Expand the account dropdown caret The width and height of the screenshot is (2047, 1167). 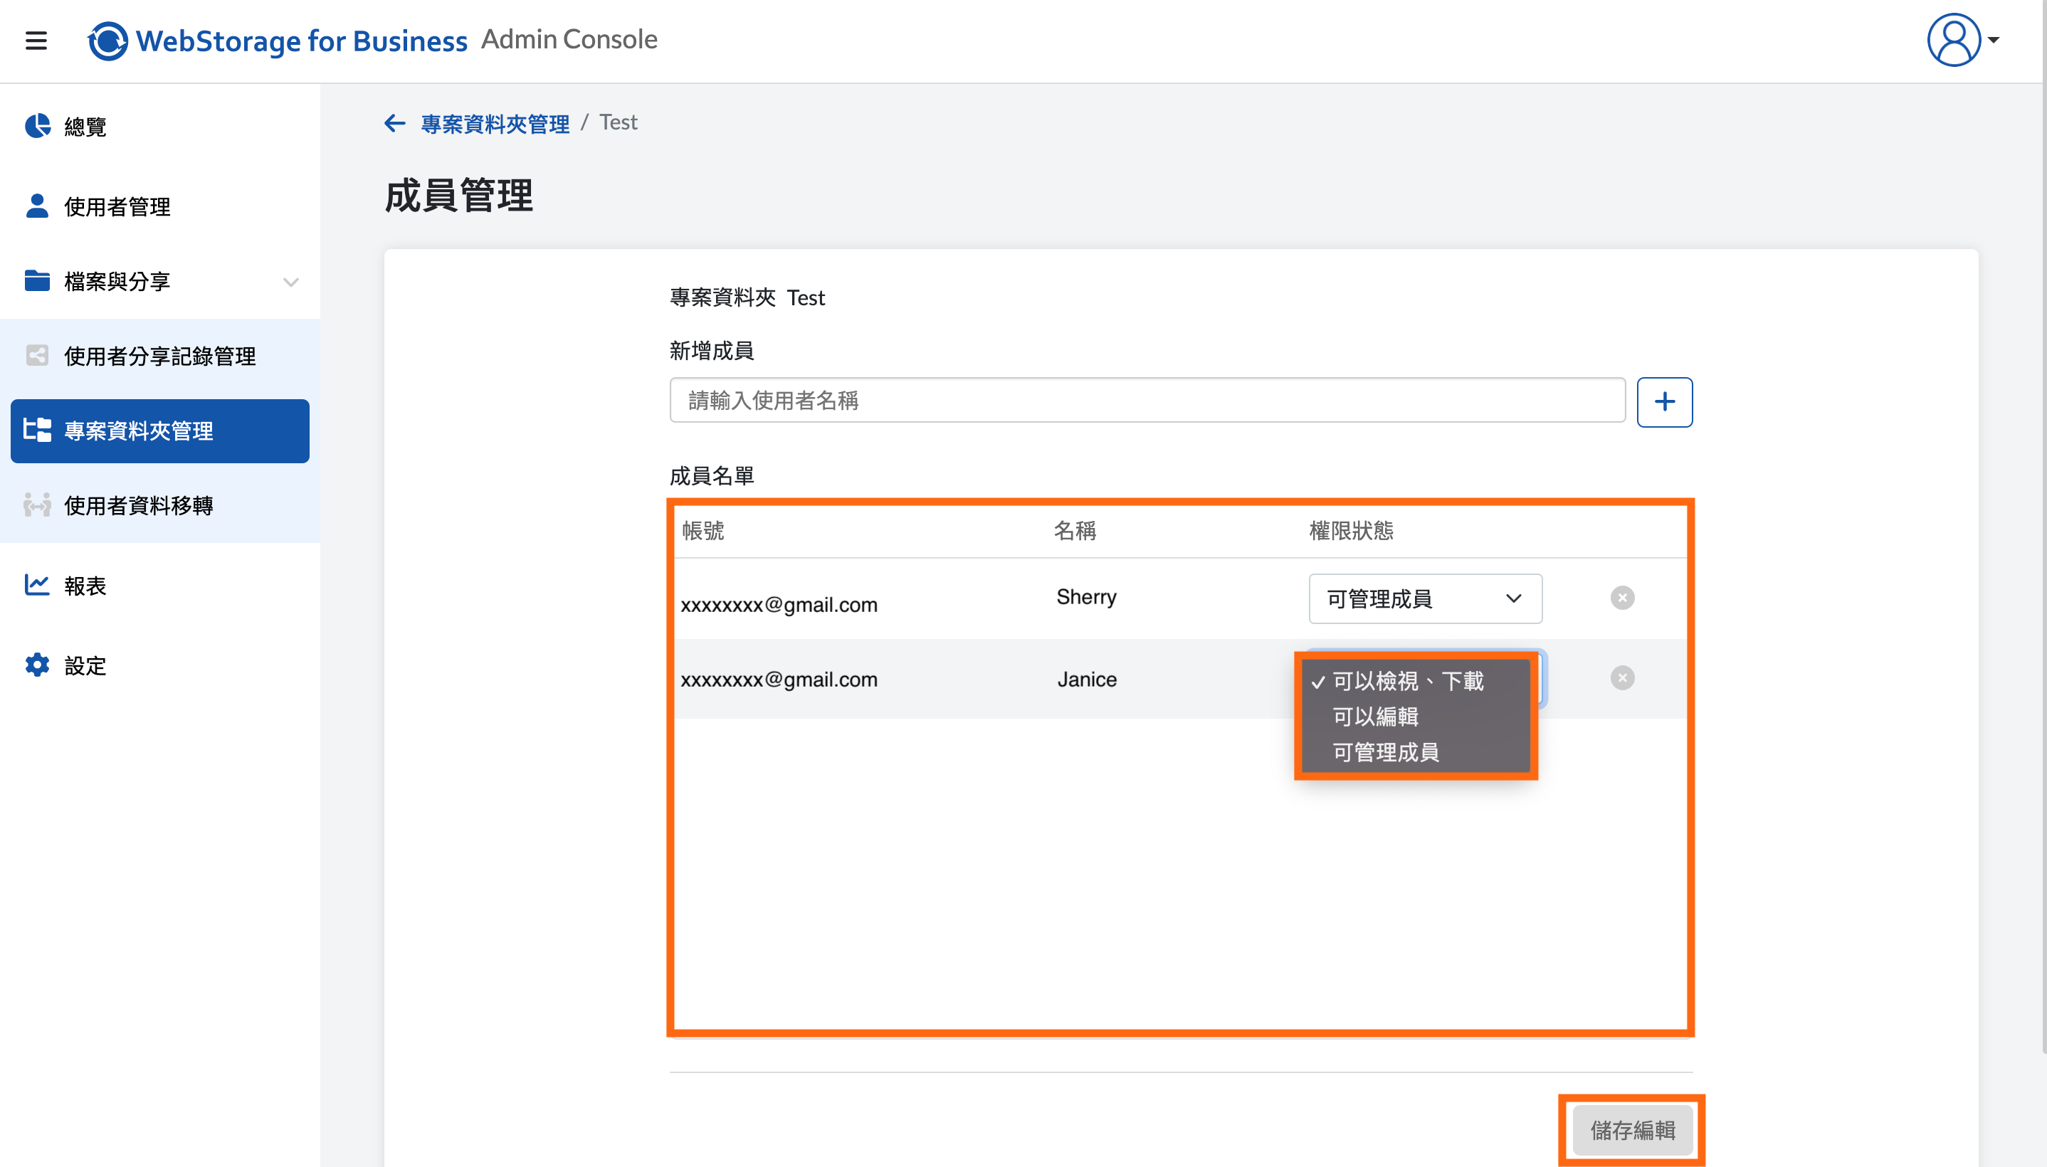pos(1994,40)
